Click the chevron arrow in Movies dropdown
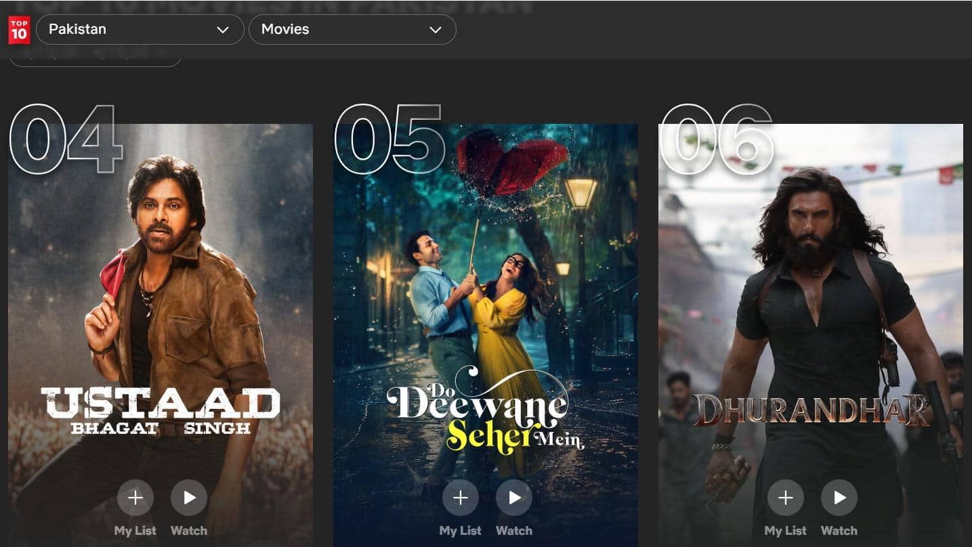Viewport: 972px width, 547px height. (x=436, y=30)
